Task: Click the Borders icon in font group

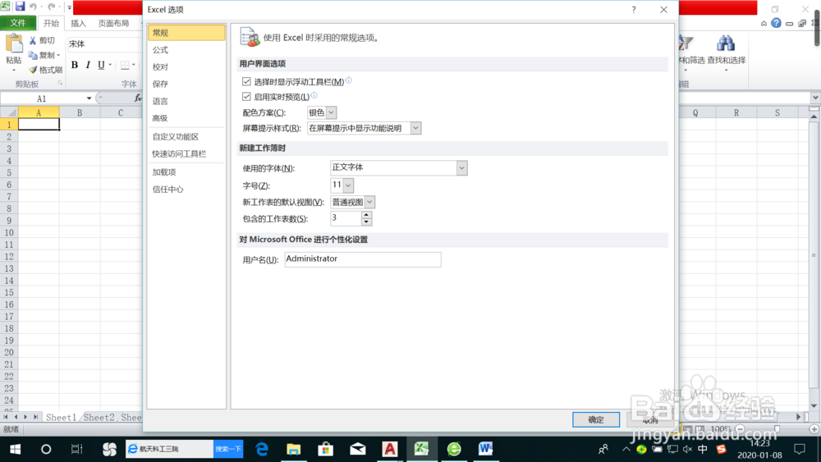Action: click(125, 65)
